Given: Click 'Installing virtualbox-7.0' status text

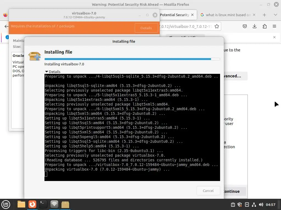Looking at the screenshot, I should coord(64,64).
